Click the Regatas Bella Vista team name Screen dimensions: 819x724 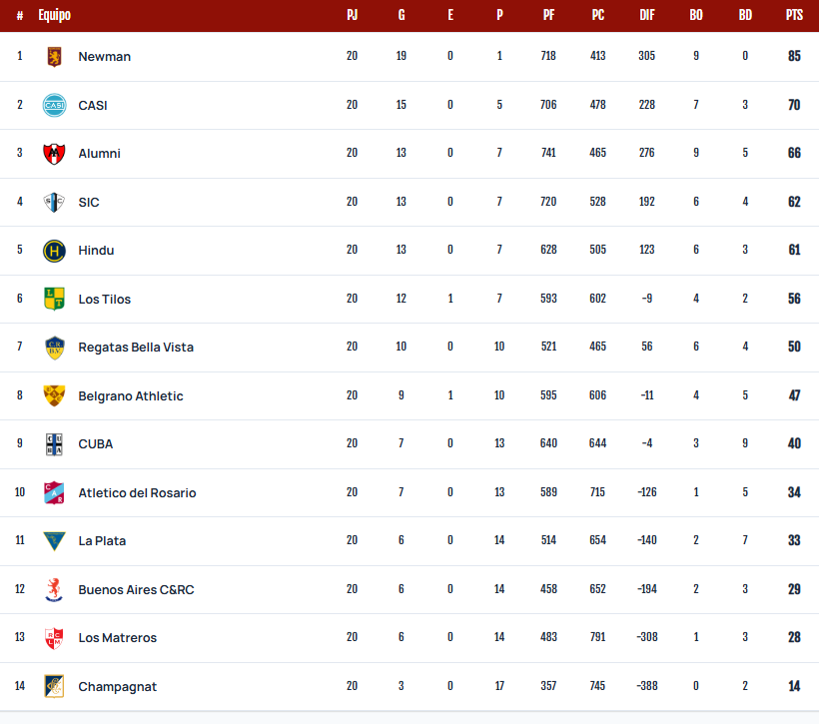pos(136,348)
